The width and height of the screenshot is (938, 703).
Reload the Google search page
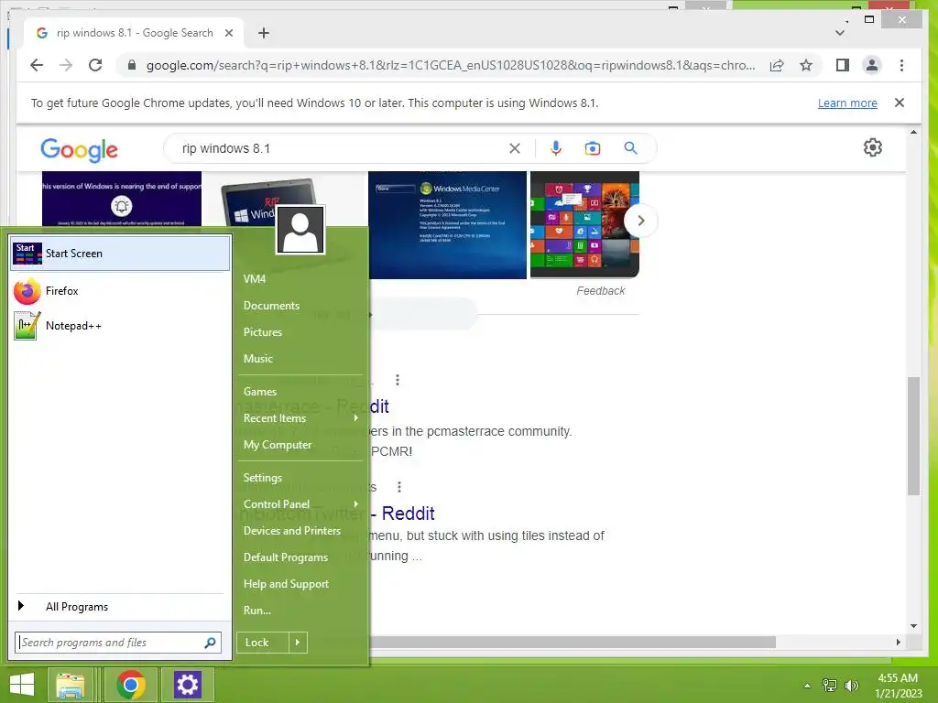95,65
